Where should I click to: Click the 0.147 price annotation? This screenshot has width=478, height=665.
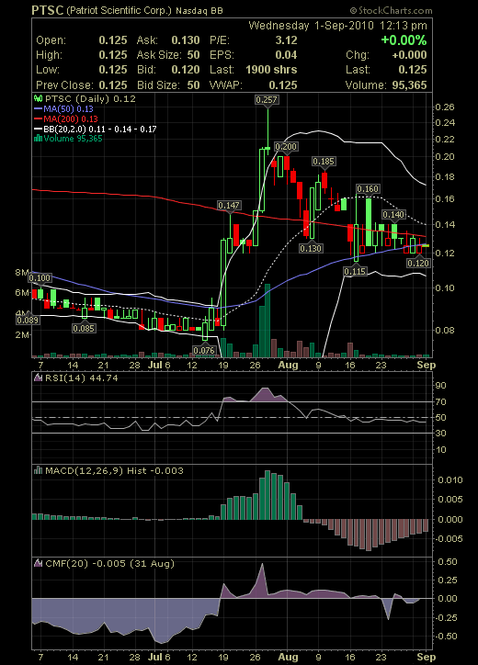click(x=229, y=206)
